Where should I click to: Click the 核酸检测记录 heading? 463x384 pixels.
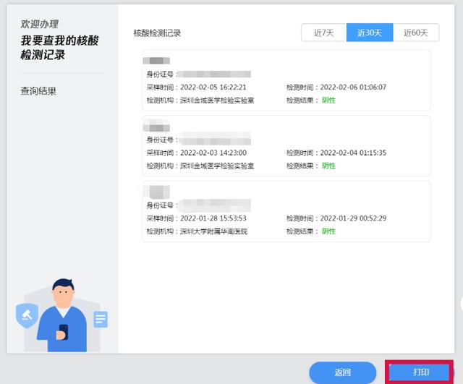(157, 33)
